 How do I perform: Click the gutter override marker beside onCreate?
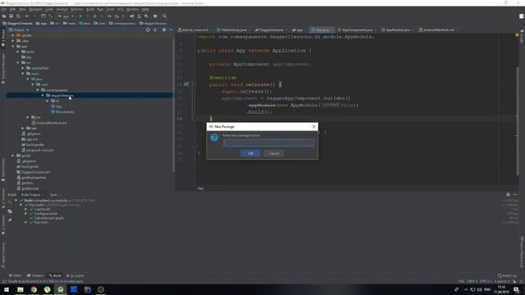pos(186,84)
